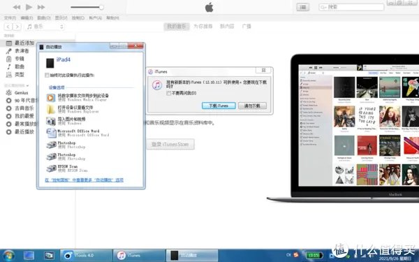Open the 音乐 media type dropdown
Image resolution: width=419 pixels, height=262 pixels.
click(x=45, y=27)
